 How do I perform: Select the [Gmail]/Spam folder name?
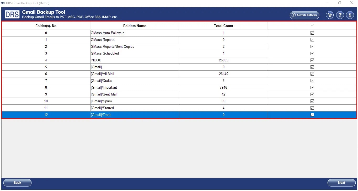click(x=101, y=101)
